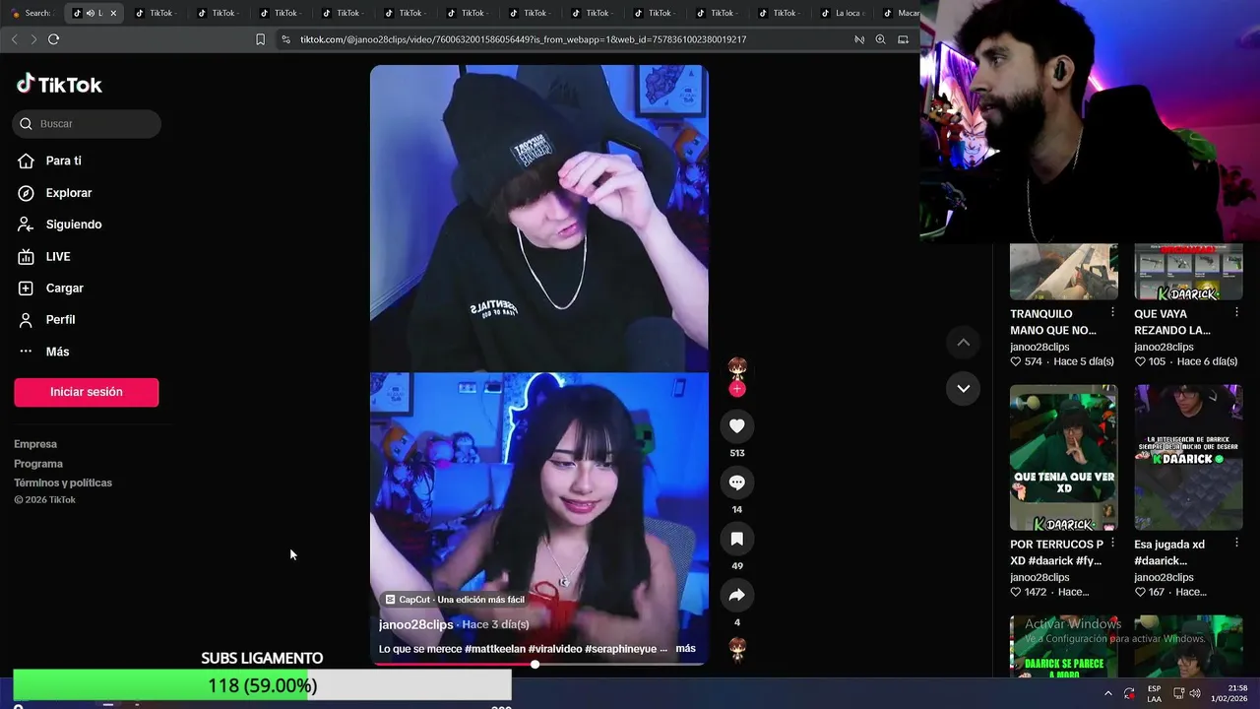1260x709 pixels.
Task: Open options for Esa jugada xd video
Action: click(x=1236, y=543)
